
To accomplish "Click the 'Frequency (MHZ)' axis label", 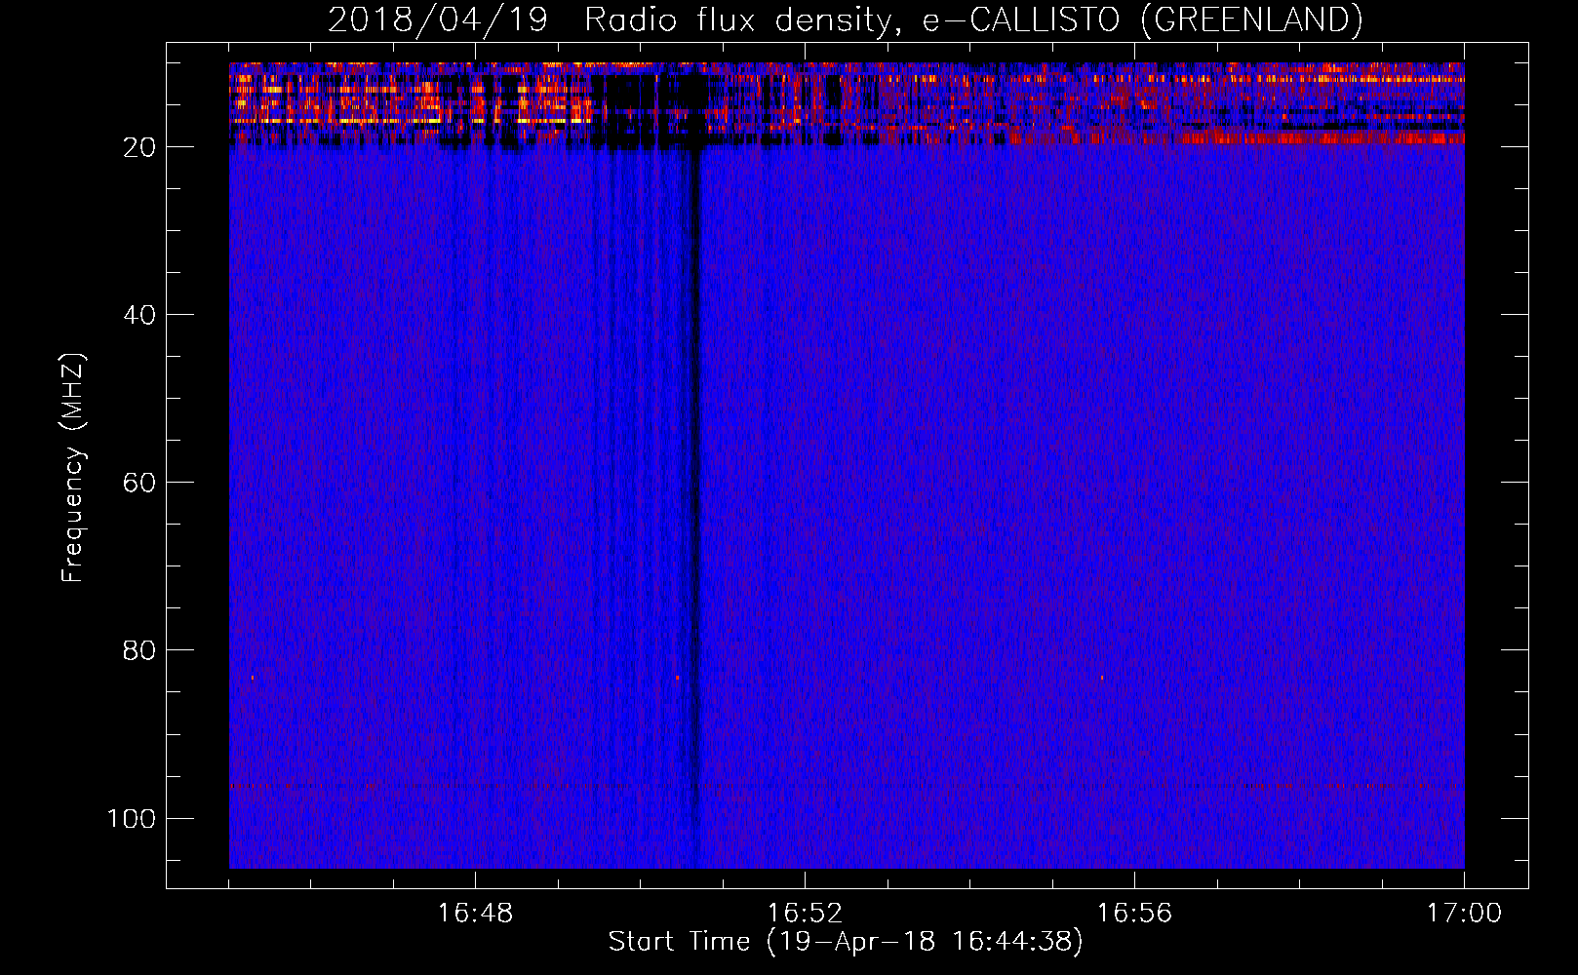I will 73,467.
